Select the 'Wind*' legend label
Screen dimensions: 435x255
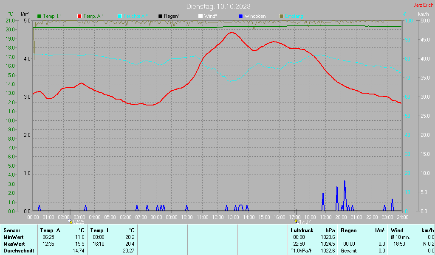[211, 16]
